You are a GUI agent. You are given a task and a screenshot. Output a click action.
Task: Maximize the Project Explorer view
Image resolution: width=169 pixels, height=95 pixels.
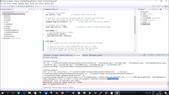(40, 9)
